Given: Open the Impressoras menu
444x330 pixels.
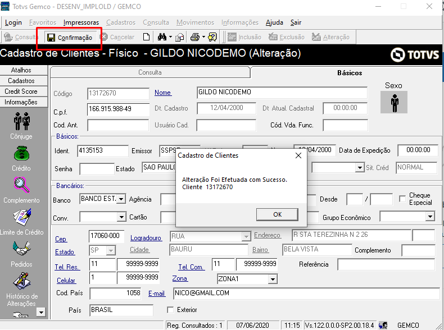Looking at the screenshot, I should click(x=81, y=22).
